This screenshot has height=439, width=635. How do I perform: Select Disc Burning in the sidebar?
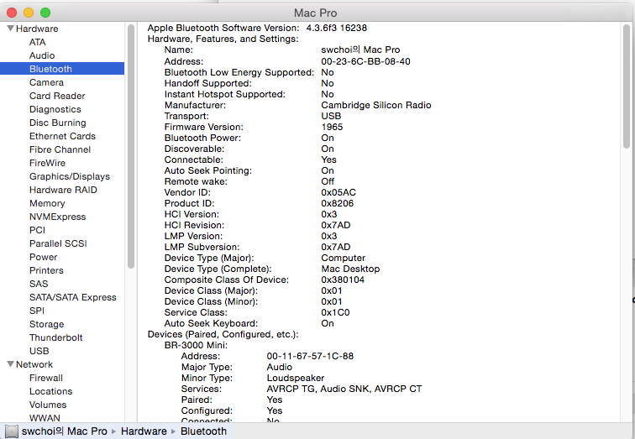pos(57,123)
